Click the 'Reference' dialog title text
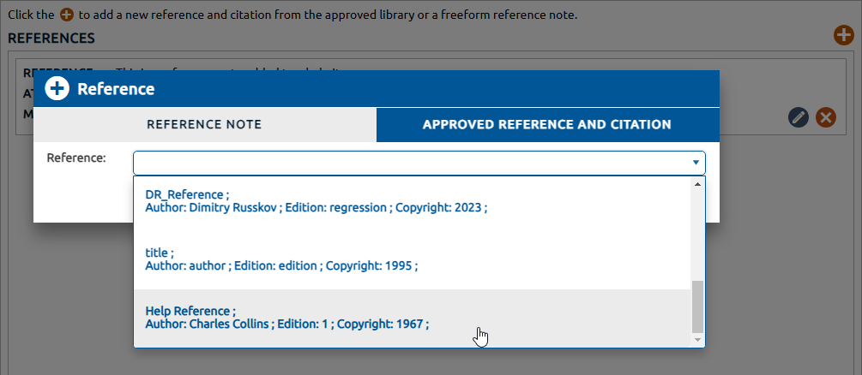The height and width of the screenshot is (375, 862). coord(116,89)
